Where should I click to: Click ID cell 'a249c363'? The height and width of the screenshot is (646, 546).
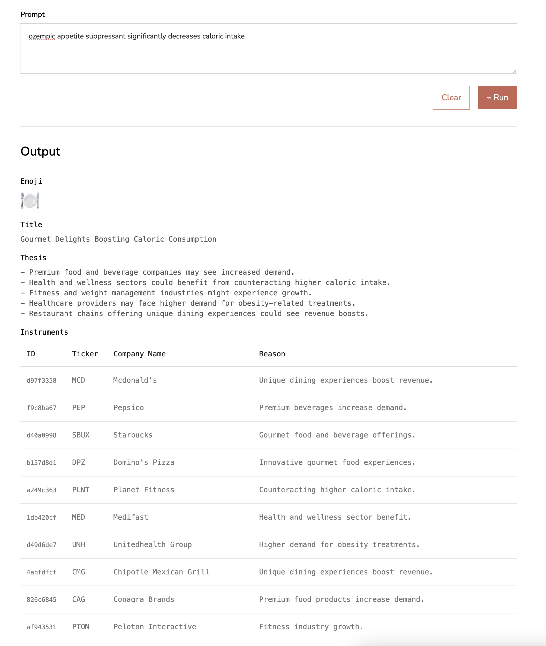(x=41, y=490)
